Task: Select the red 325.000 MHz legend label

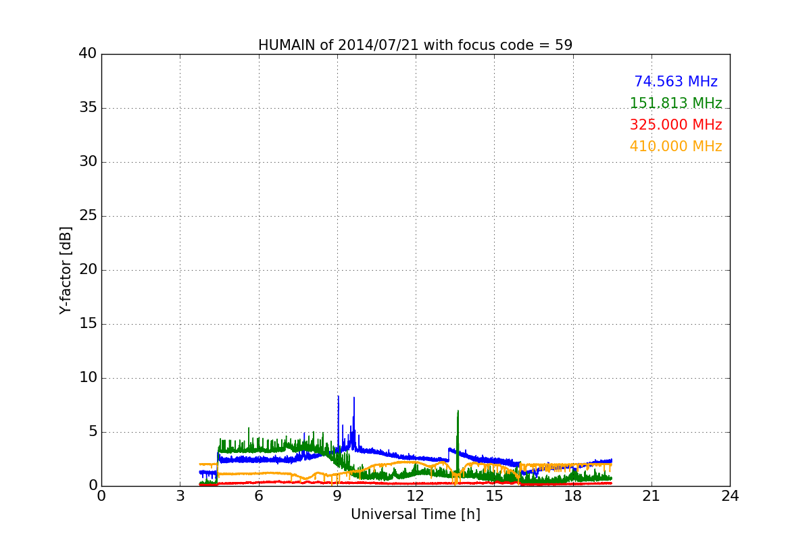Action: pyautogui.click(x=676, y=125)
